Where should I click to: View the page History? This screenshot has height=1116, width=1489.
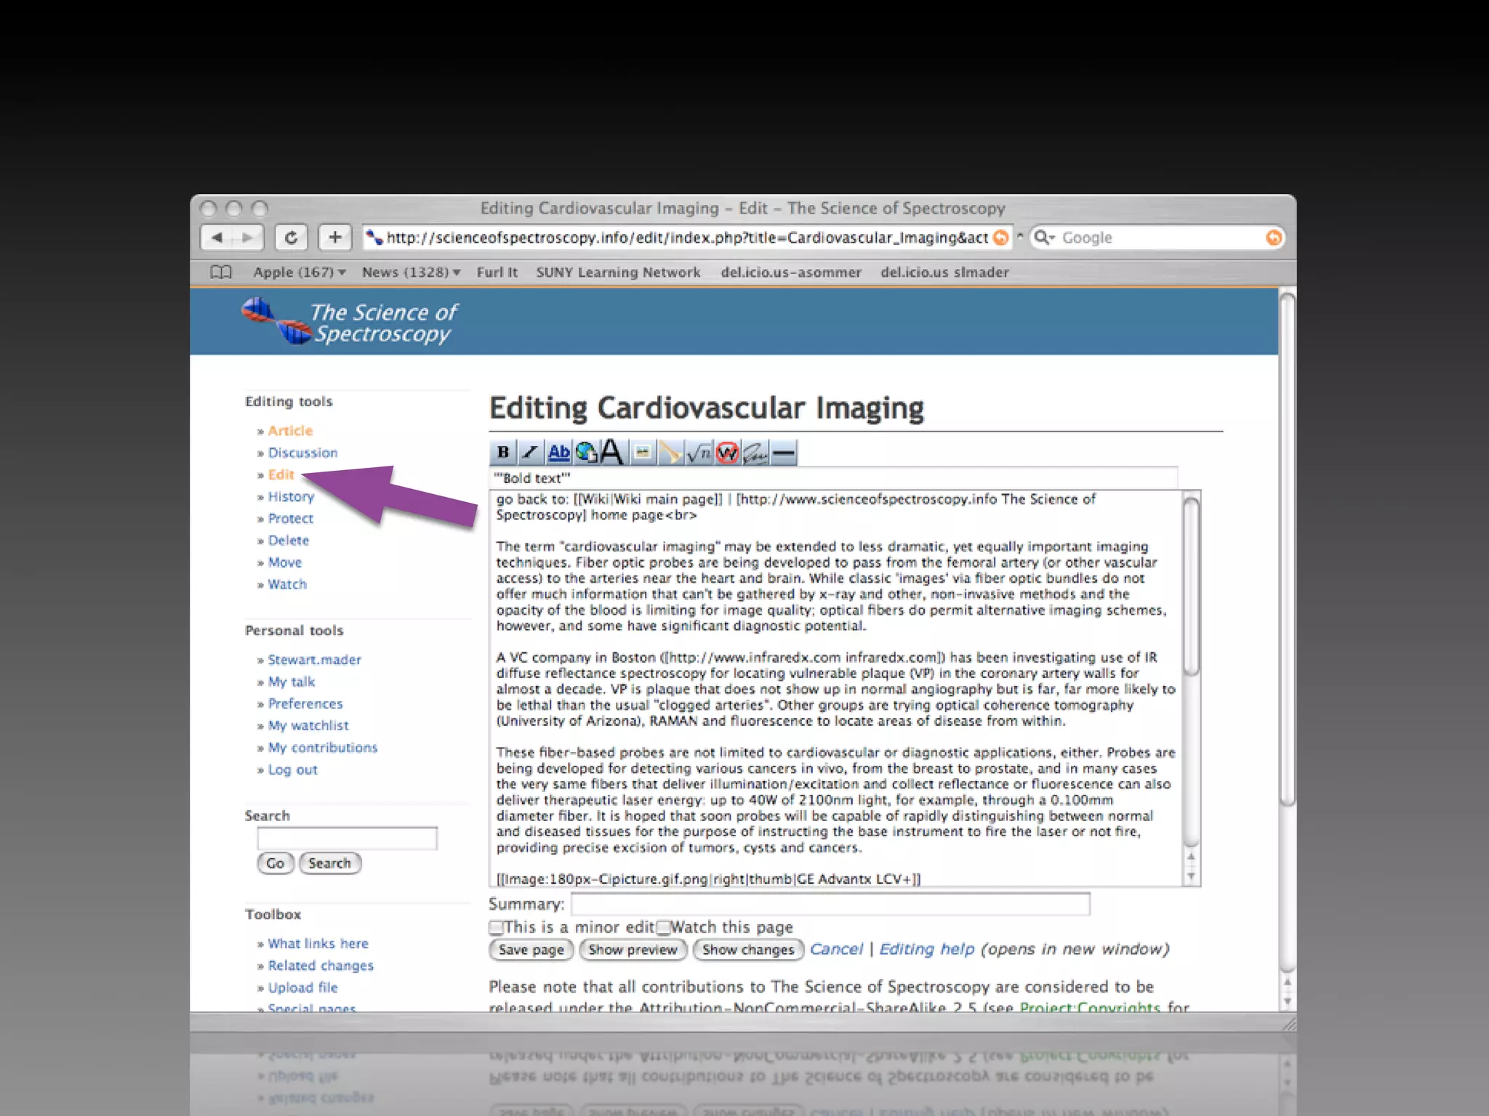[x=291, y=497]
